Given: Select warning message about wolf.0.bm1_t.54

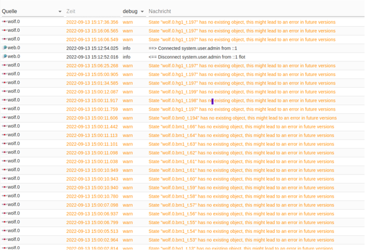Looking at the screenshot, I should tap(241, 232).
